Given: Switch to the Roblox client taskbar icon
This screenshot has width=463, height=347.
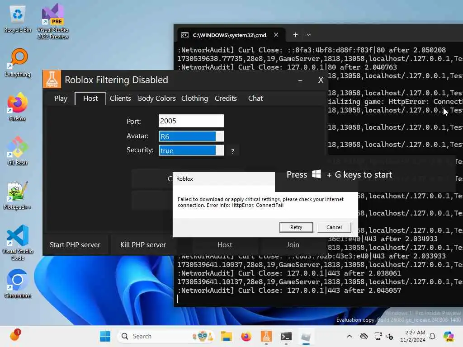Looking at the screenshot, I should coord(306,336).
